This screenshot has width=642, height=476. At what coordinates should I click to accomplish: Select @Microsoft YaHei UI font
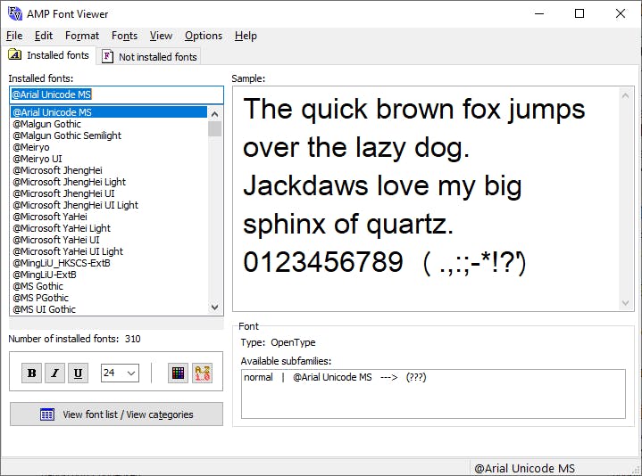click(109, 240)
